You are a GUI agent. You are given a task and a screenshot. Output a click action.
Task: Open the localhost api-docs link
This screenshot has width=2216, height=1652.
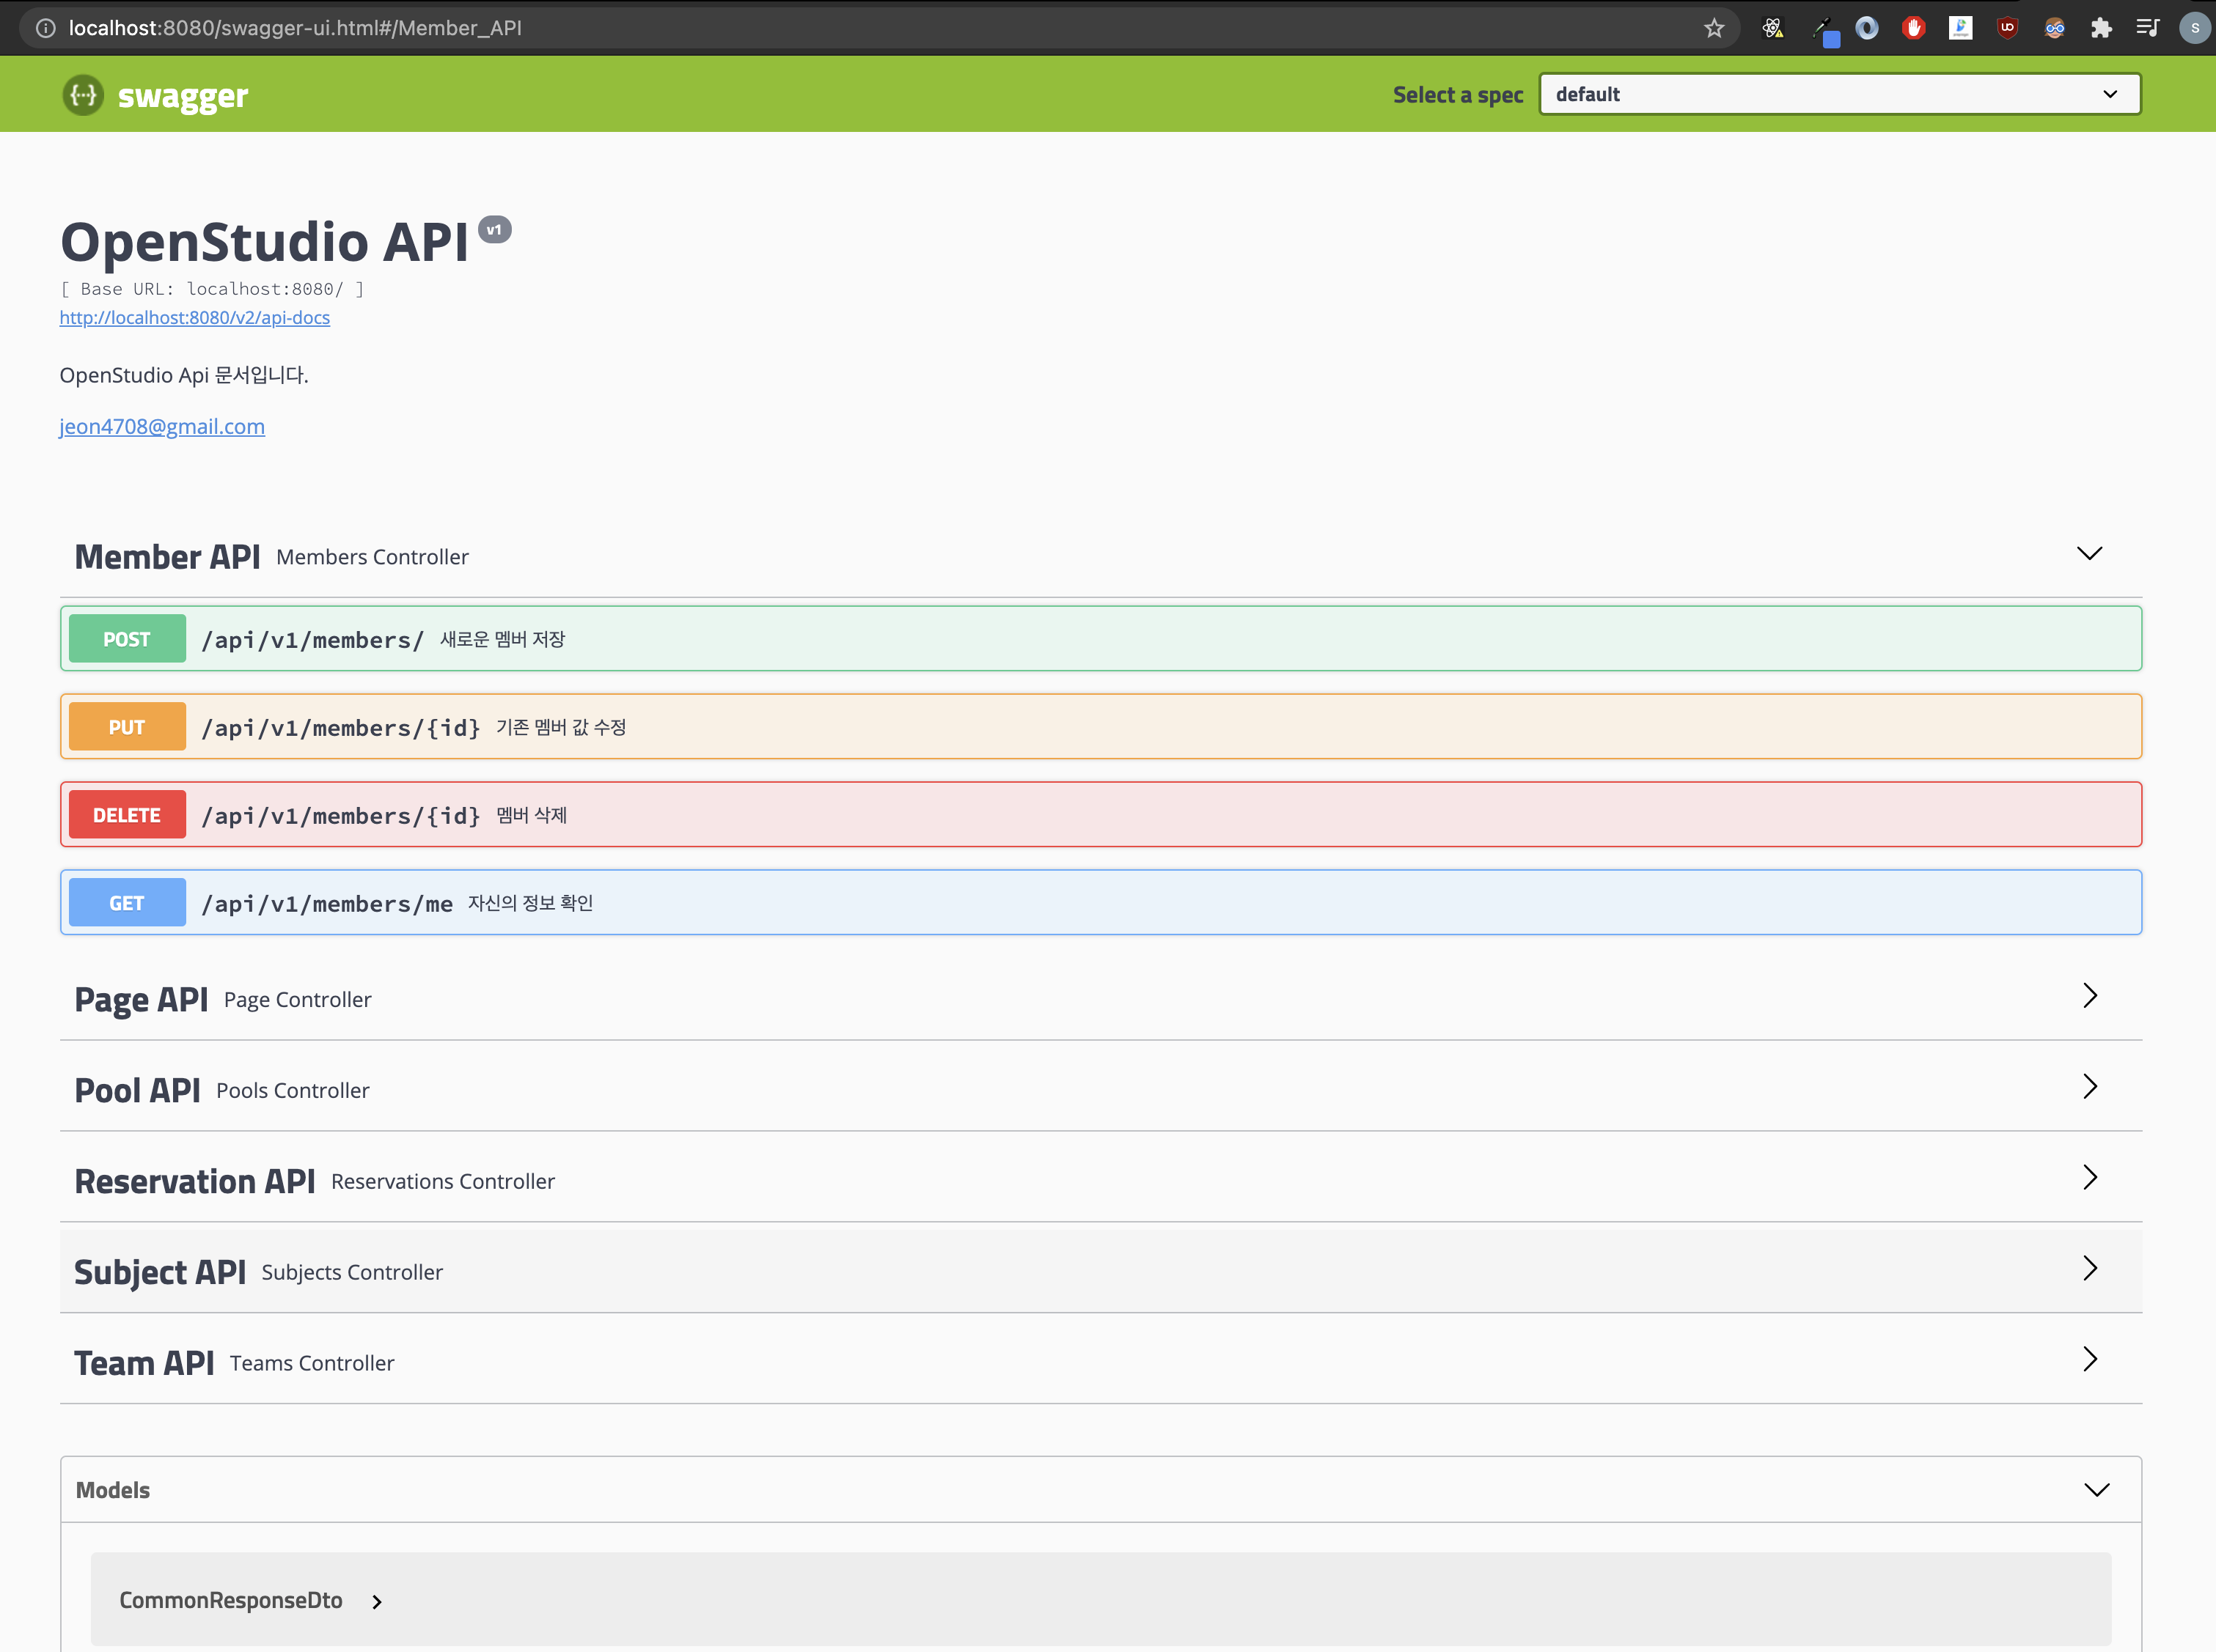[194, 317]
